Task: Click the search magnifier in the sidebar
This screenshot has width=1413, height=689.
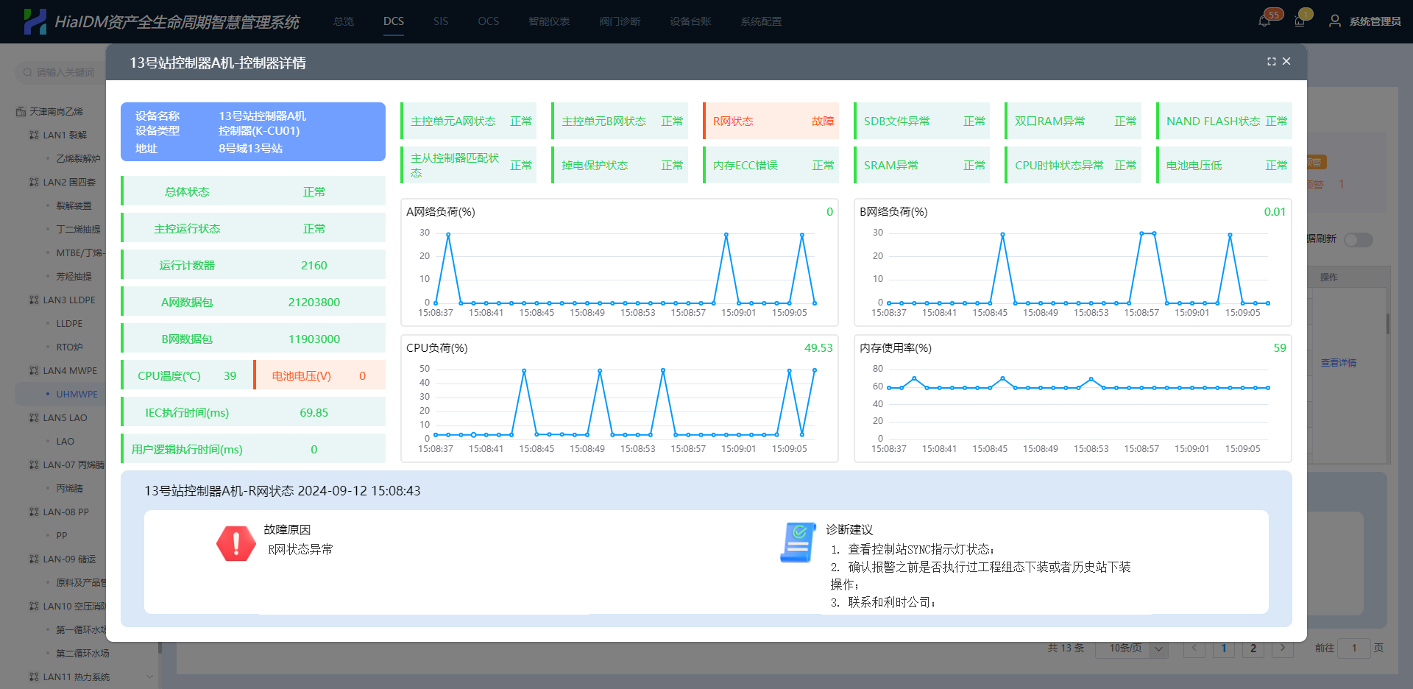Action: [26, 72]
